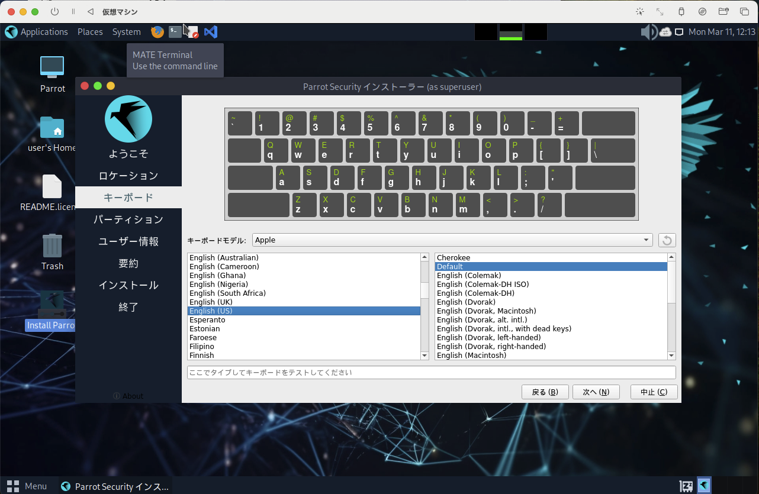Select the 要約 installer step
759x494 pixels.
point(128,263)
